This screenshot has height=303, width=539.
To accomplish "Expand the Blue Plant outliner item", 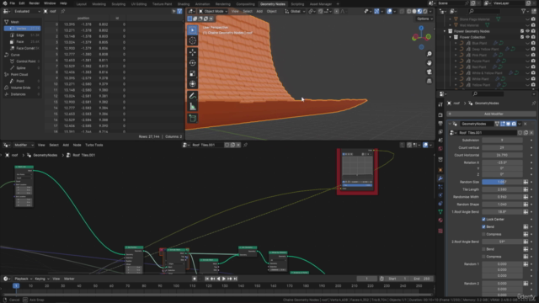I will [456, 43].
